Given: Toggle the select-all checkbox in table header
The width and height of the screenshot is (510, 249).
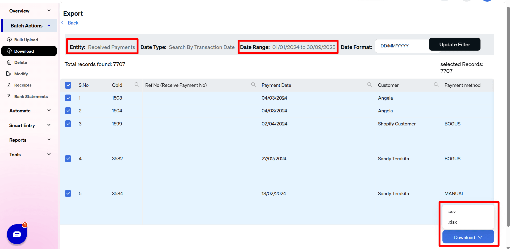Looking at the screenshot, I should coord(68,85).
